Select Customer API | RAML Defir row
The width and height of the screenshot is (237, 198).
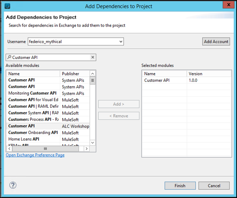[x=48, y=106]
